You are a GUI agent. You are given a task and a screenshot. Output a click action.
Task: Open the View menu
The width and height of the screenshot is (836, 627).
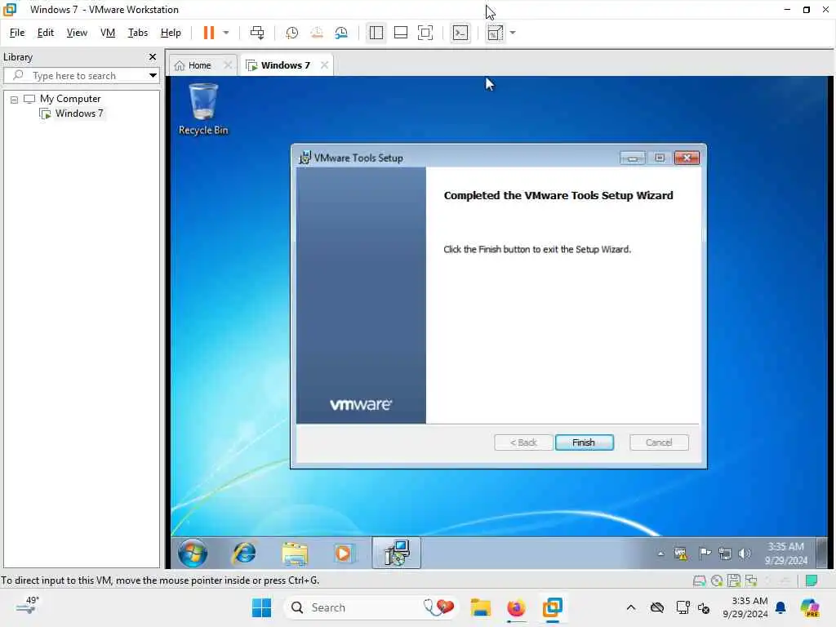tap(77, 33)
